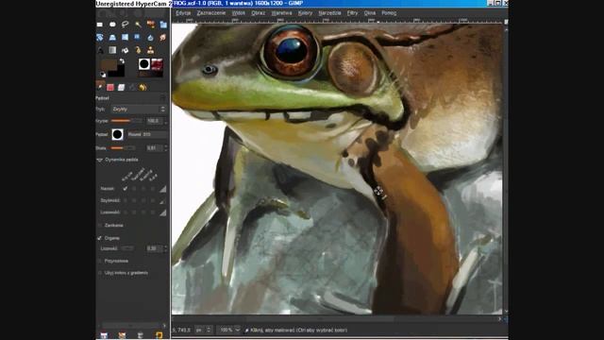Open the tab configuration menu button beside Pędzel
Image resolution: width=604 pixels, height=340 pixels.
click(163, 98)
